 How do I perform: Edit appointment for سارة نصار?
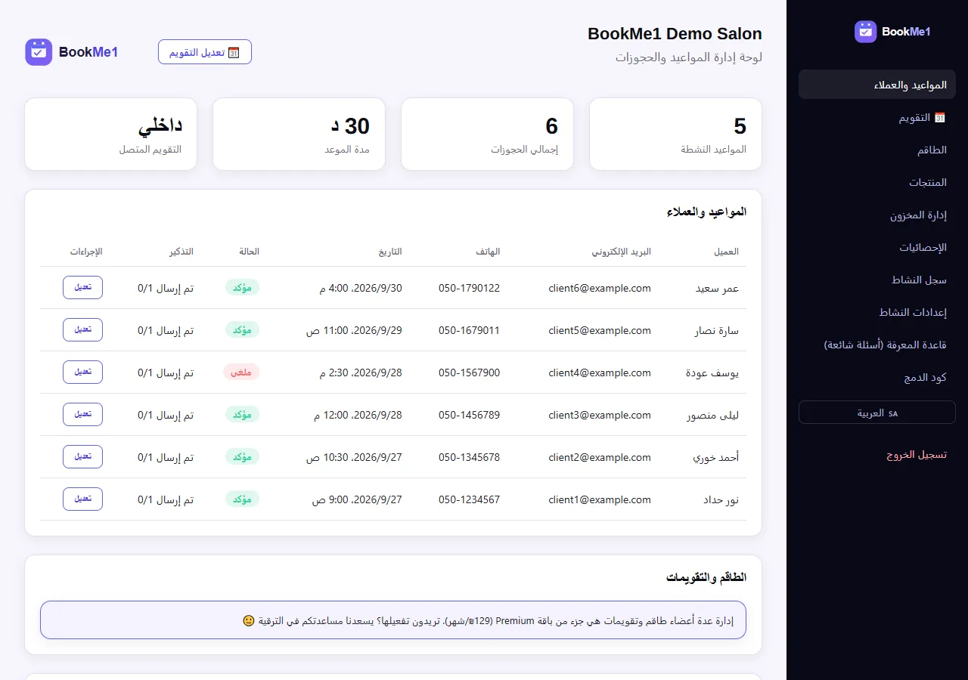click(83, 330)
